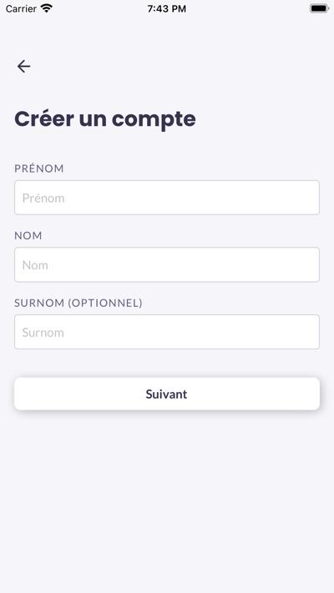The height and width of the screenshot is (593, 334).
Task: Click the "Créer un compte" heading
Action: coord(105,119)
